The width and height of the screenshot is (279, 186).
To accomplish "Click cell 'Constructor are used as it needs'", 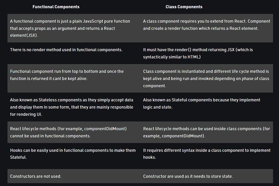I will pos(207,176).
